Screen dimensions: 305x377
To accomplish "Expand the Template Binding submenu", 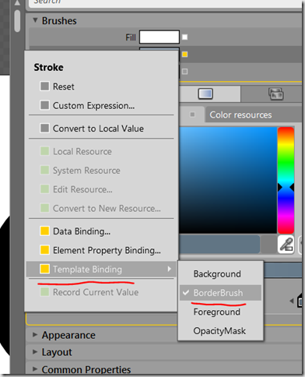I will point(101,270).
